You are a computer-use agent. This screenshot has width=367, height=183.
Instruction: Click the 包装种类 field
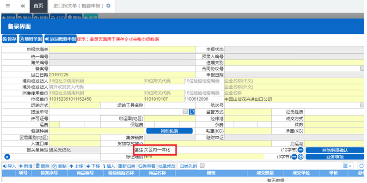[97, 131]
